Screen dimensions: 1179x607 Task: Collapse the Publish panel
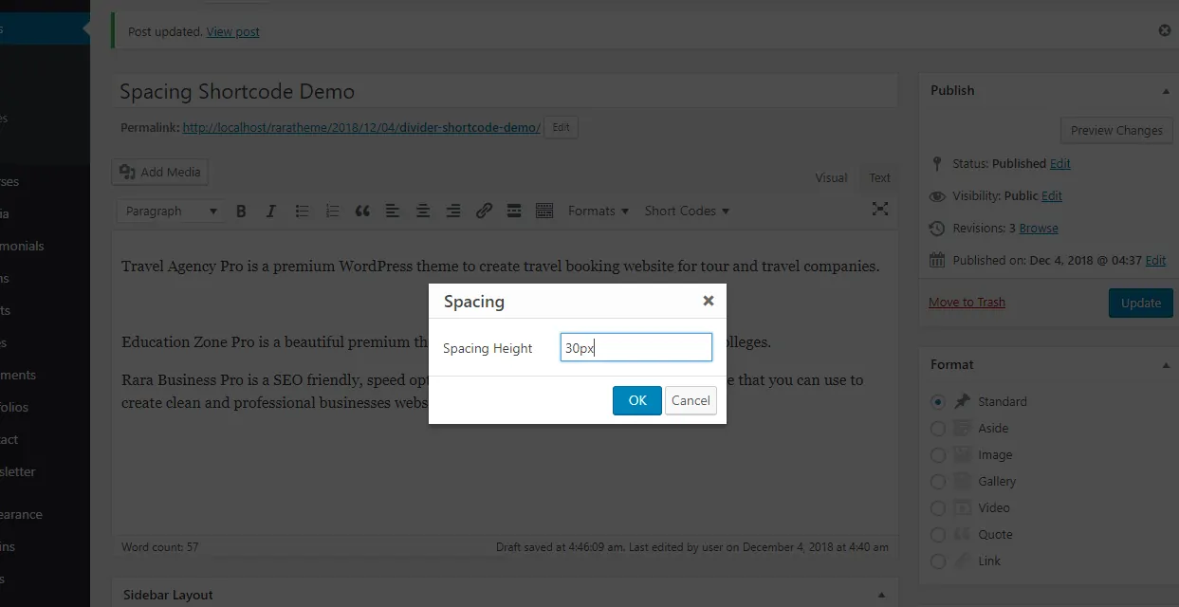pos(1165,91)
